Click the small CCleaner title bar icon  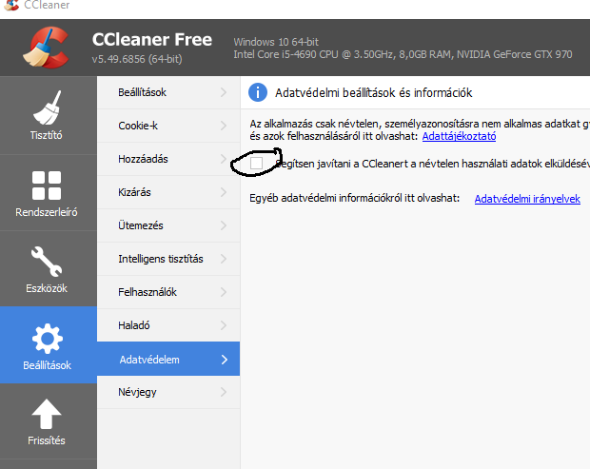(11, 5)
